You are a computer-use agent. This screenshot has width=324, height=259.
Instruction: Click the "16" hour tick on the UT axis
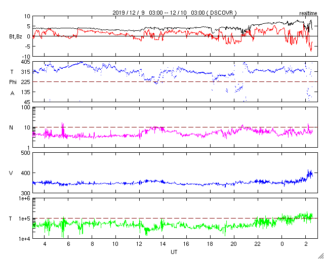187,244
